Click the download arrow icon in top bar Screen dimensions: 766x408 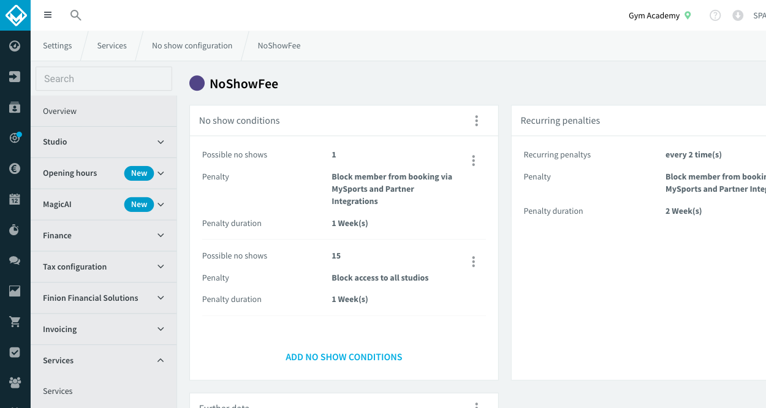tap(738, 15)
